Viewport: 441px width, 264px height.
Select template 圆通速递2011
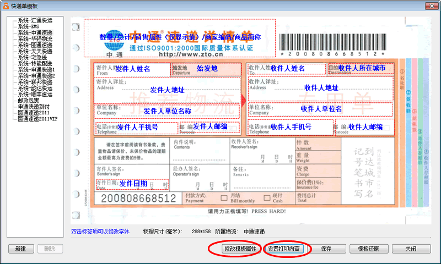coord(34,113)
